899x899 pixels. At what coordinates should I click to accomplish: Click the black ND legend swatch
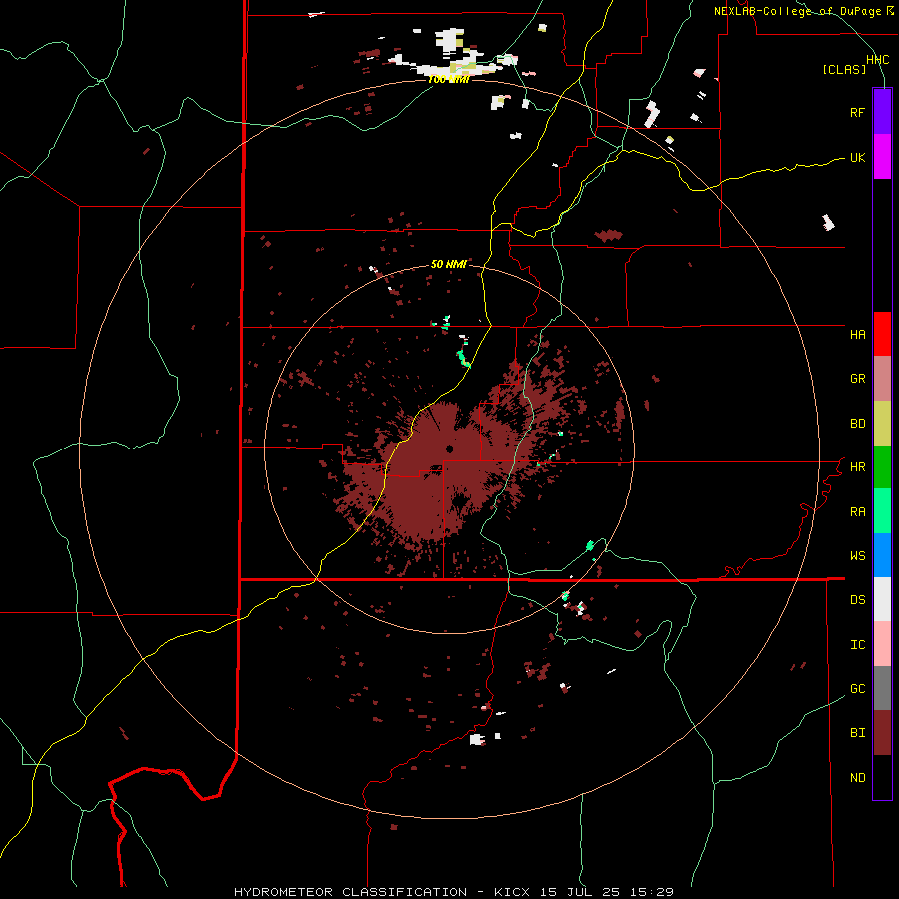point(882,777)
